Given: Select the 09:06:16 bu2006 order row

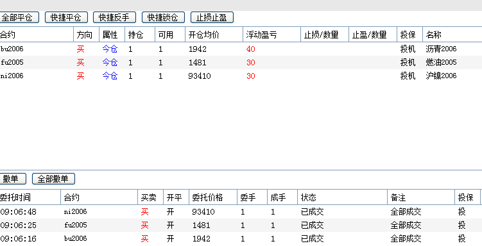Looking at the screenshot, I should tap(241, 239).
